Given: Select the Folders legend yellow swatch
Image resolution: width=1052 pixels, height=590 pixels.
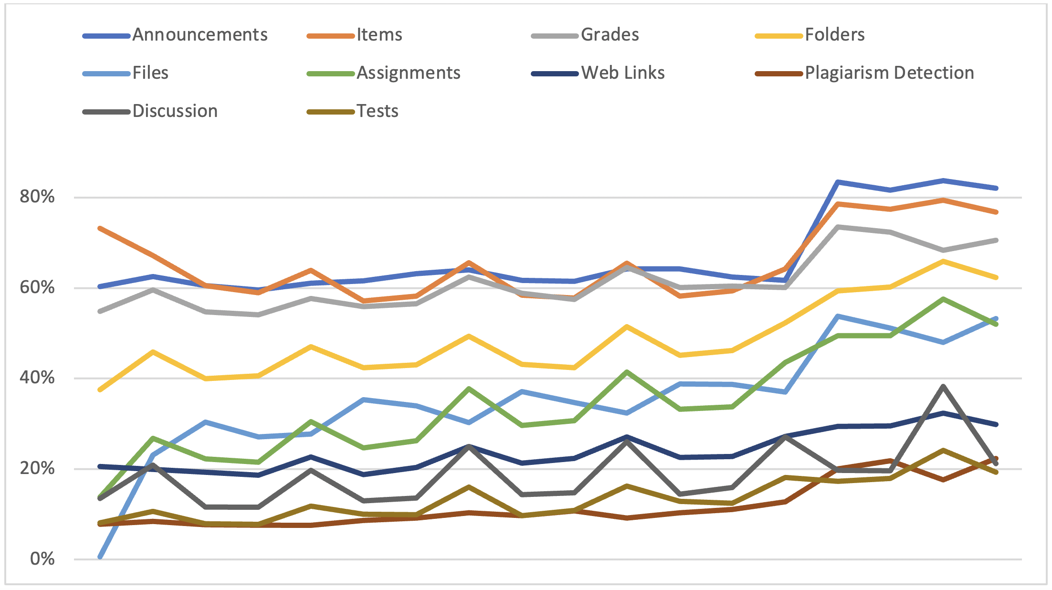Looking at the screenshot, I should click(x=778, y=36).
